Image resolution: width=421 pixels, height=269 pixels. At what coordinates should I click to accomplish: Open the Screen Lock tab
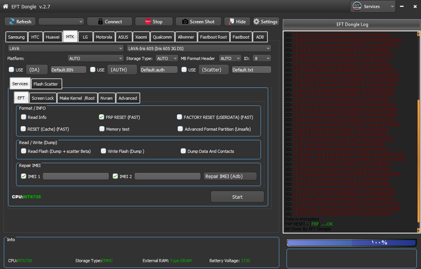pos(43,98)
